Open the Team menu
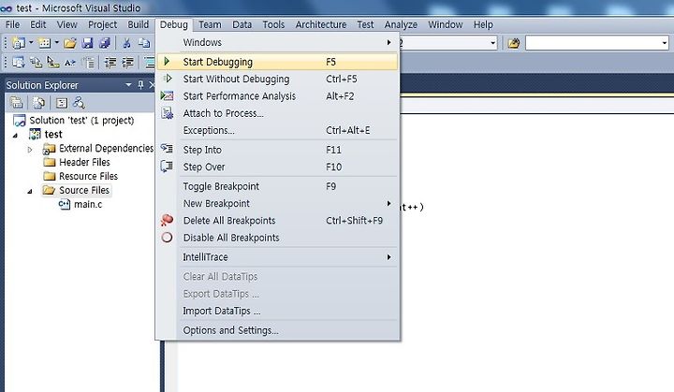674x392 pixels. pyautogui.click(x=210, y=24)
